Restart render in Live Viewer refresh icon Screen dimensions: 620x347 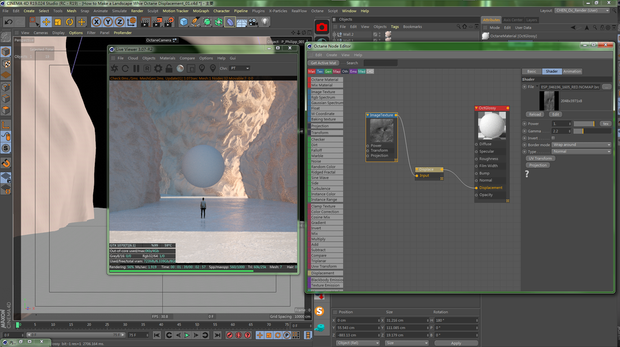tap(125, 68)
